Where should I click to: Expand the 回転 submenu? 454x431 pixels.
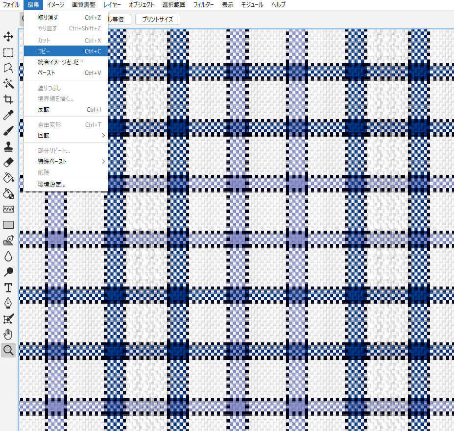(66, 136)
